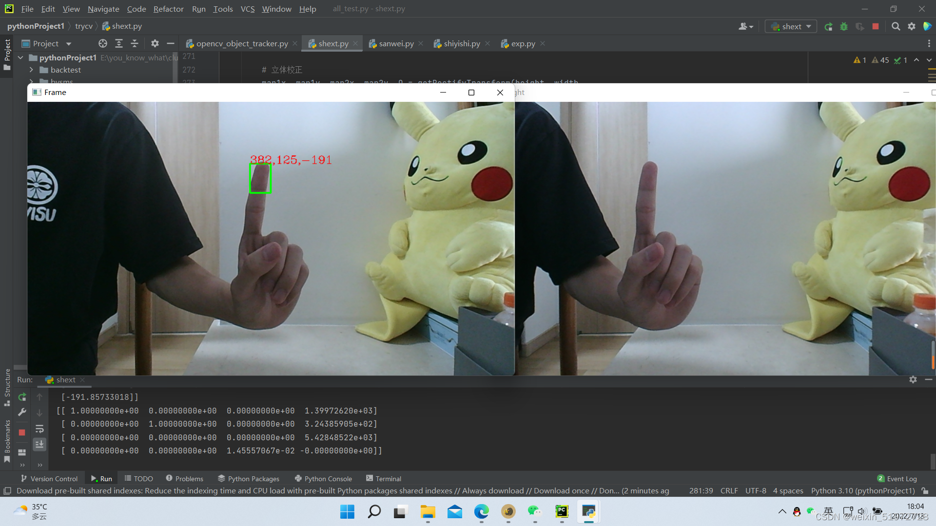Click the Rerun shext icon in Run panel
Viewport: 936px width, 526px height.
point(22,397)
